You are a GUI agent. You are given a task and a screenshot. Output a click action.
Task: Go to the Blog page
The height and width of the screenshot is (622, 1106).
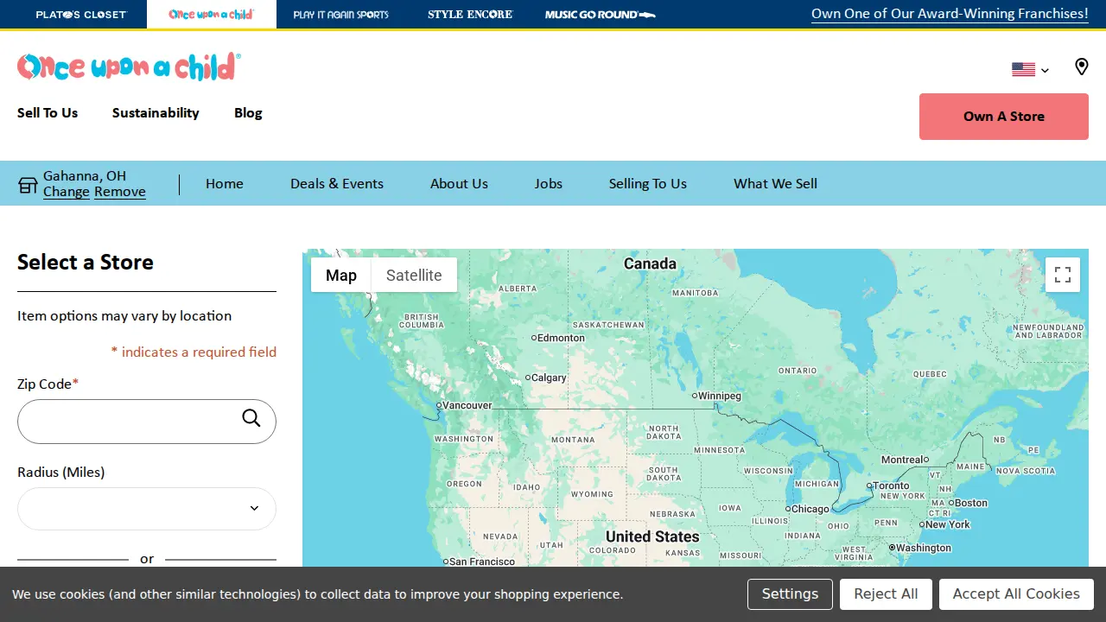click(x=248, y=113)
